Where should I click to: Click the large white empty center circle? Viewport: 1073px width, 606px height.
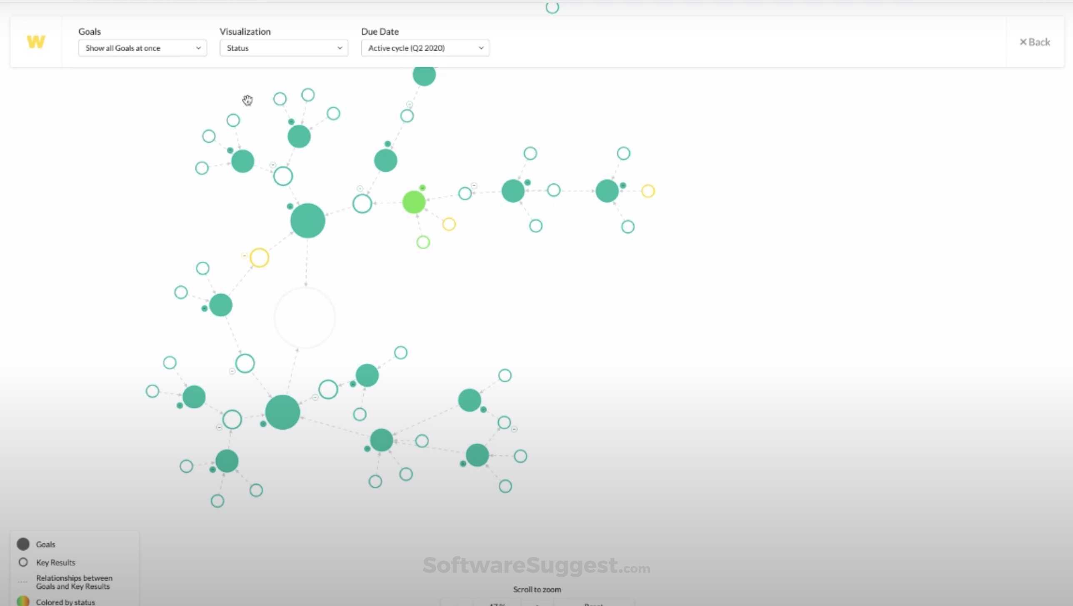point(305,318)
